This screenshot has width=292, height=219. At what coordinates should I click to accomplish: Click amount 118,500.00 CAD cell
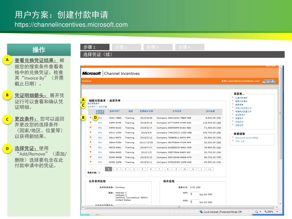212,123
